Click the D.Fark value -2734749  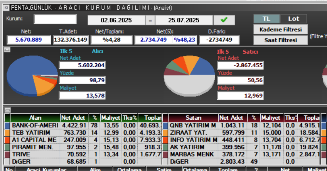pos(219,40)
